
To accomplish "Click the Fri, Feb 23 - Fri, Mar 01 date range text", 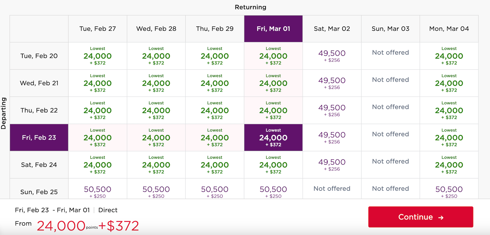I will coord(52,210).
